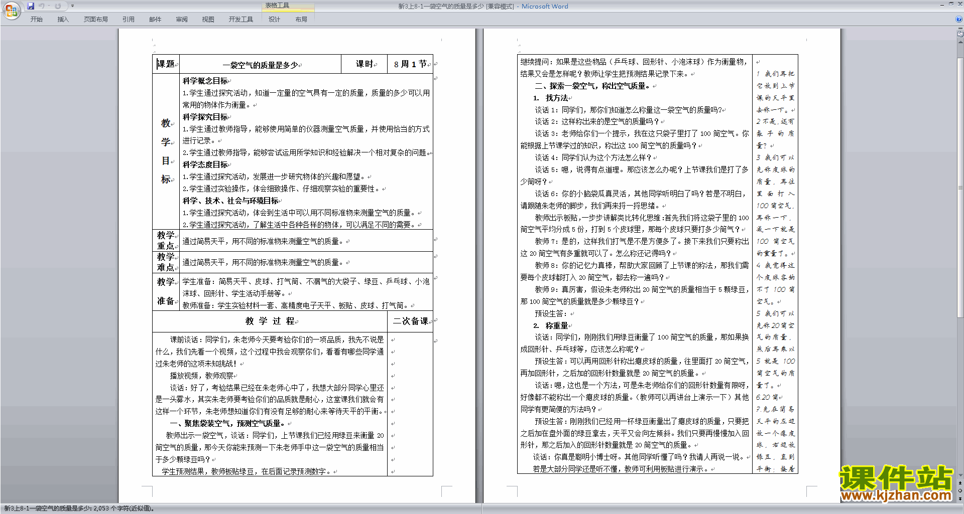Jump to previous page double arrow
This screenshot has width=964, height=514.
960,483
